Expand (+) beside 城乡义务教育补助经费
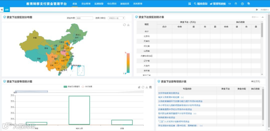270x131 pixels. click(182, 97)
